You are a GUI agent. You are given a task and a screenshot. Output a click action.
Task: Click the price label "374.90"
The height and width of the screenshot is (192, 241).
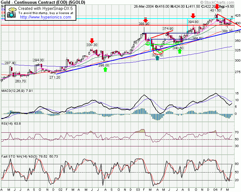click(x=168, y=29)
